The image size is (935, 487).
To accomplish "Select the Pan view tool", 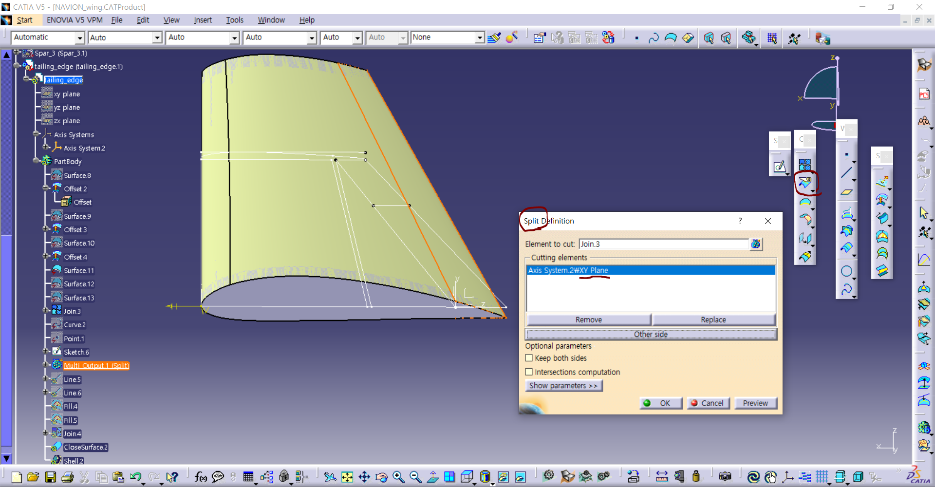I will point(364,477).
